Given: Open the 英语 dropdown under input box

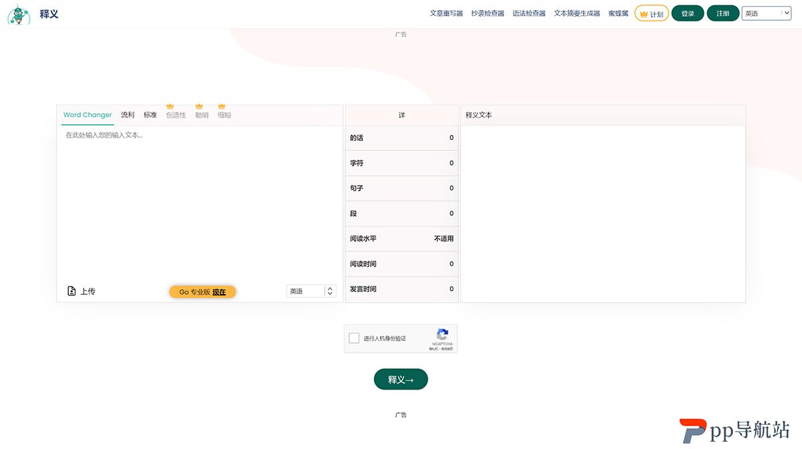Looking at the screenshot, I should 311,291.
